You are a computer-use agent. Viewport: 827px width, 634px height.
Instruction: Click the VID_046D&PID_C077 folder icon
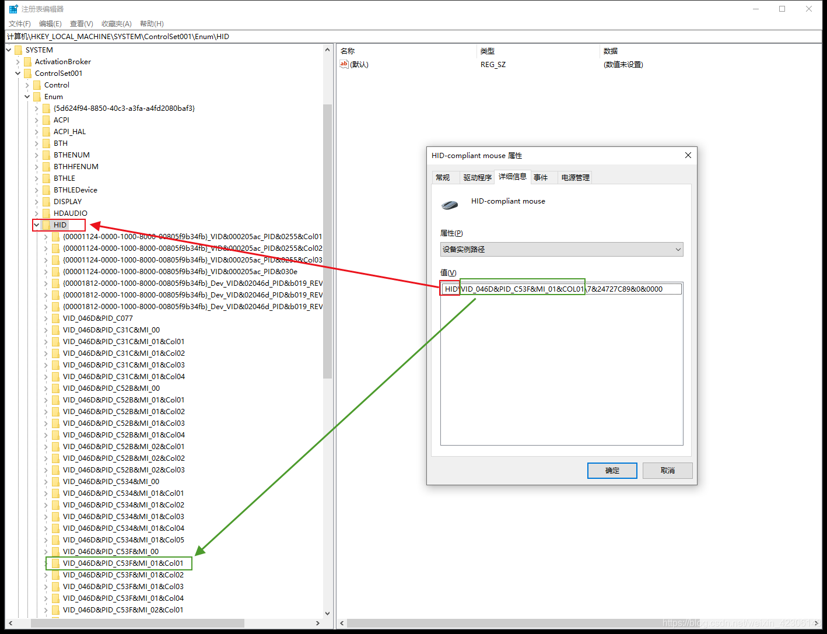point(55,318)
